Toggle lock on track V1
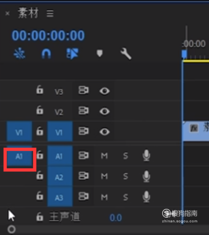The width and height of the screenshot is (209, 235). pos(40,131)
